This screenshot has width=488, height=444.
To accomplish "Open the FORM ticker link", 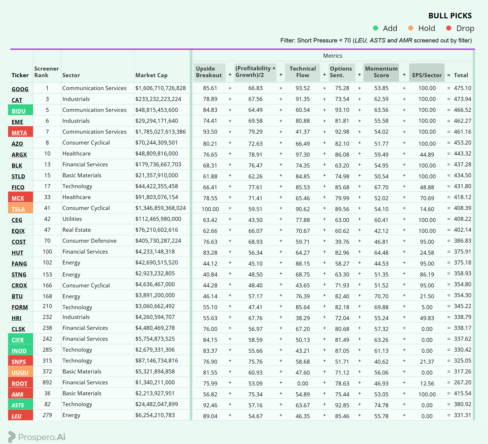I will coord(20,307).
